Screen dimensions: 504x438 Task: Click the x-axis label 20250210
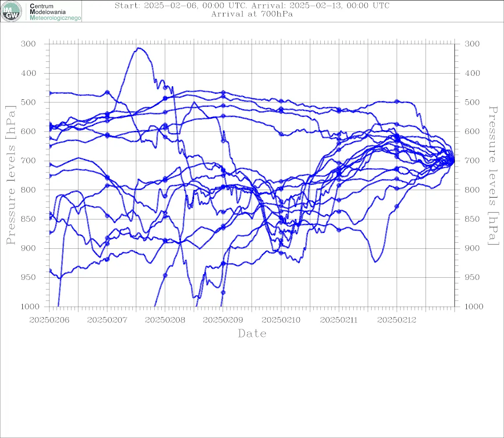[x=281, y=320]
